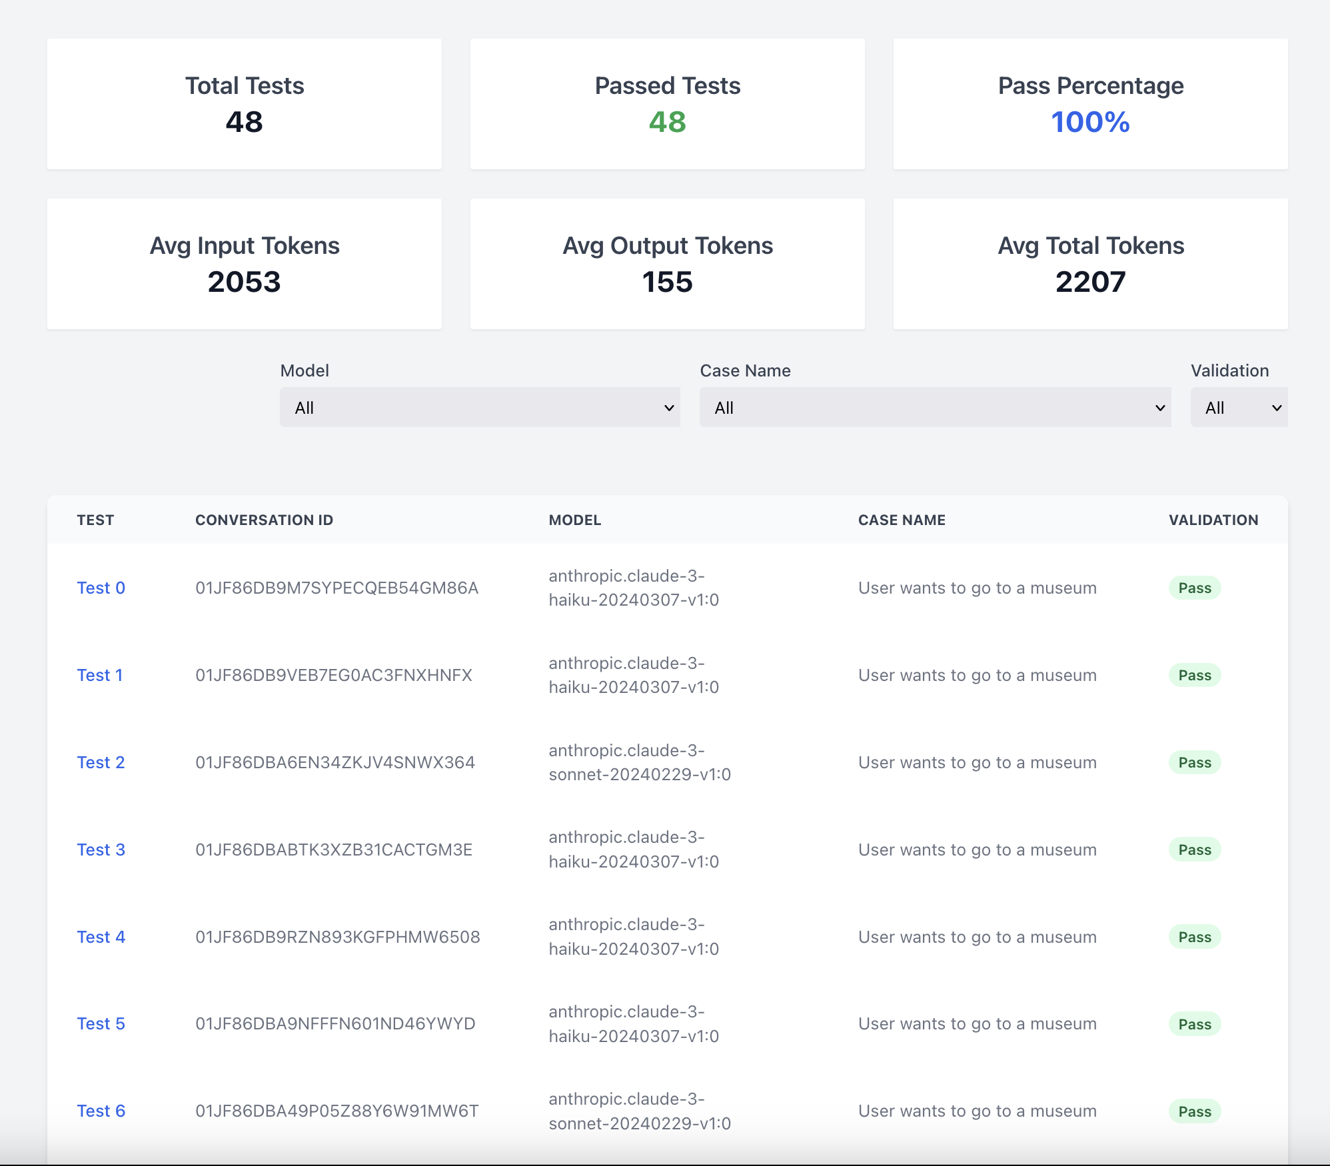Viewport: 1330px width, 1166px height.
Task: Click the MODEL column header
Action: pyautogui.click(x=575, y=520)
